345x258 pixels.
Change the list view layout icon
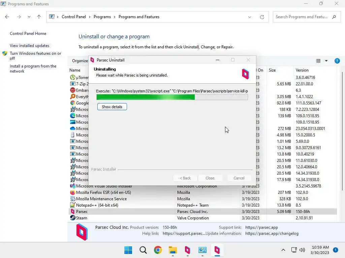[318, 61]
